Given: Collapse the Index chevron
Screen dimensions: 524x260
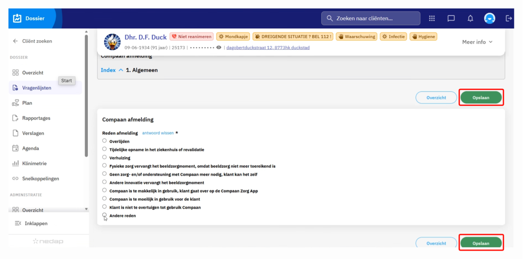Looking at the screenshot, I should point(121,70).
